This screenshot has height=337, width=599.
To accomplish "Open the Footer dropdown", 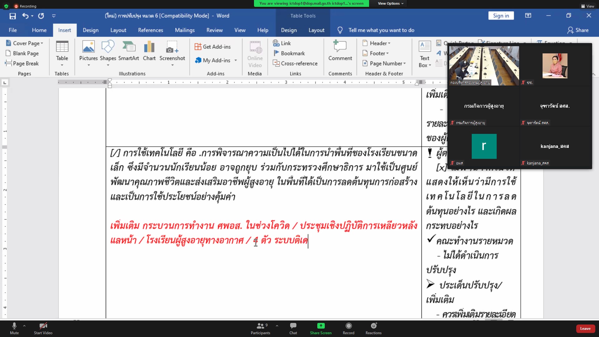I will click(376, 53).
